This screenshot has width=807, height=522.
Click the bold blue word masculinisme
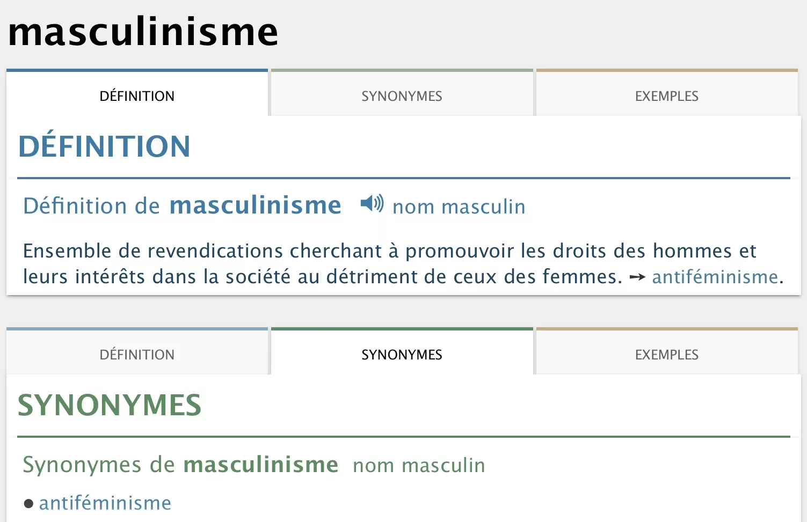[255, 205]
